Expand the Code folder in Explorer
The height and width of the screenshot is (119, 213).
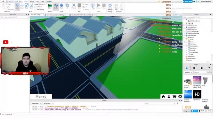[186, 40]
